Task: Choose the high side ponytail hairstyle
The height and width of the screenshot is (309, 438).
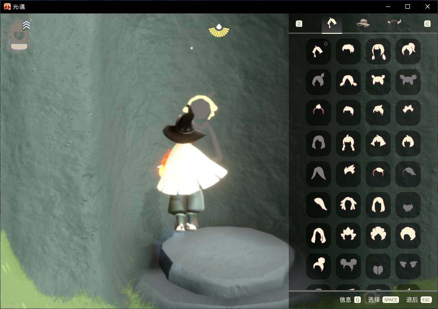Action: [x=408, y=52]
